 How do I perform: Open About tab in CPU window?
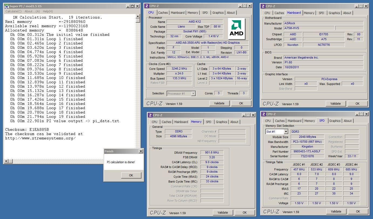click(231, 13)
